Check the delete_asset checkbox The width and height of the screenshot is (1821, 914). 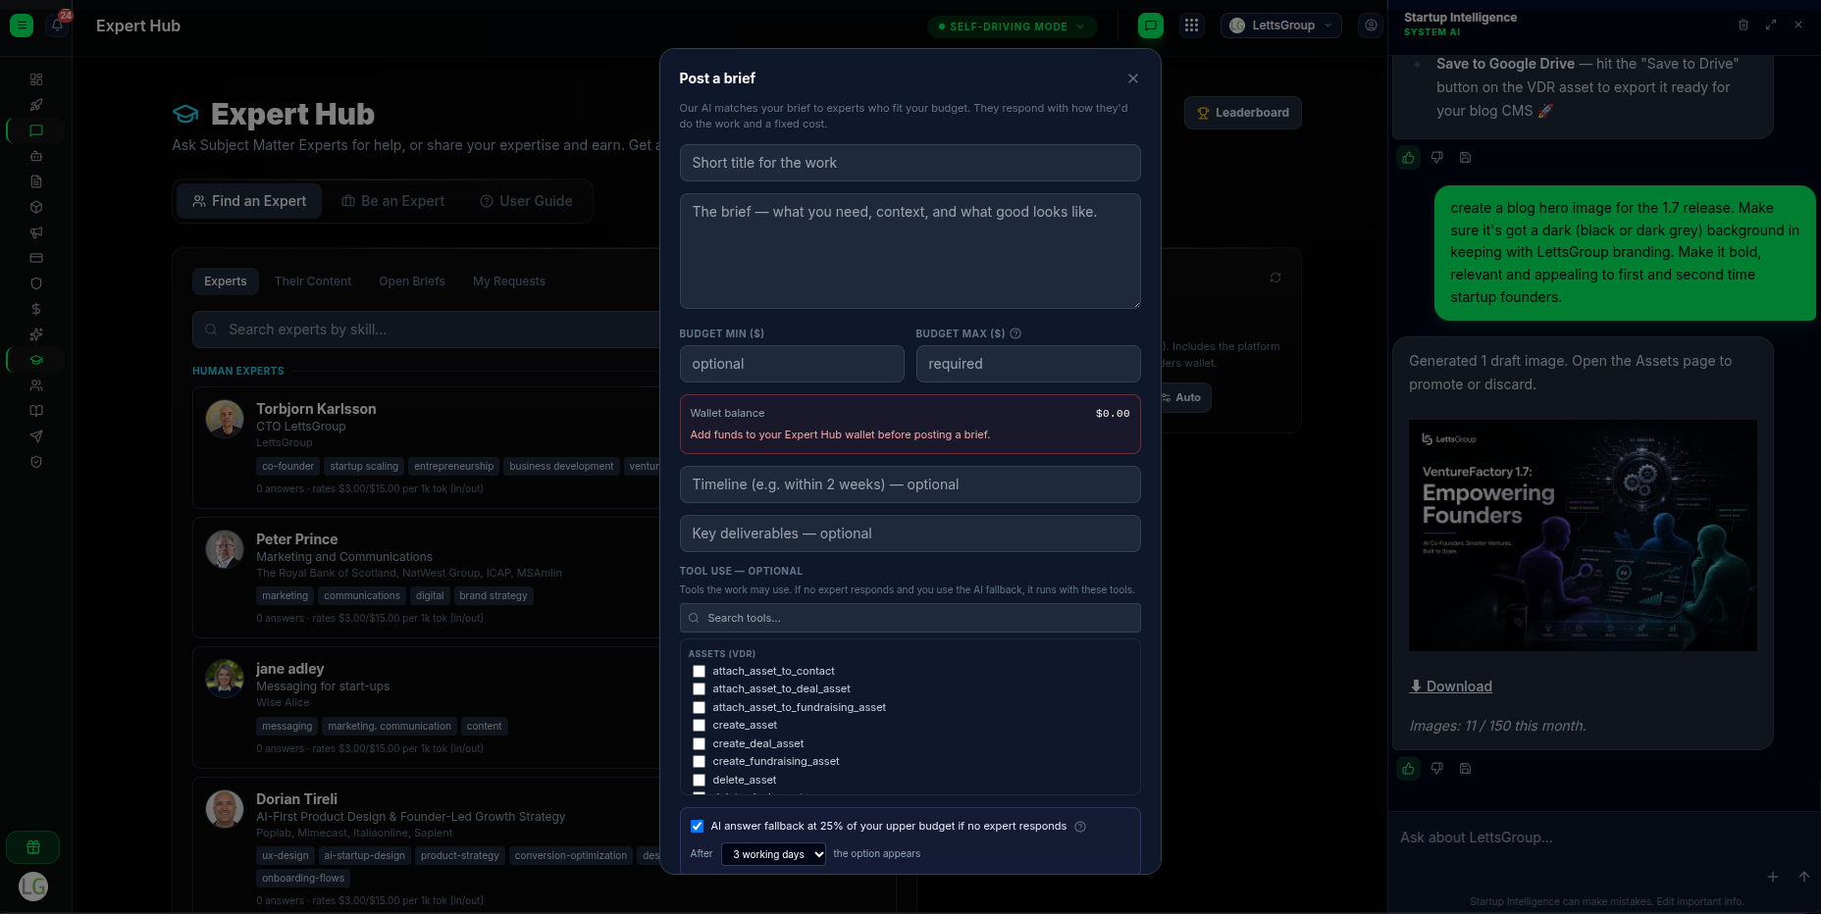(x=699, y=781)
